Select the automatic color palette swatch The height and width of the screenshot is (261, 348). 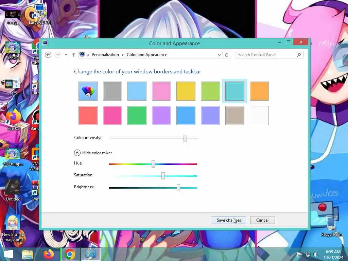(x=88, y=91)
